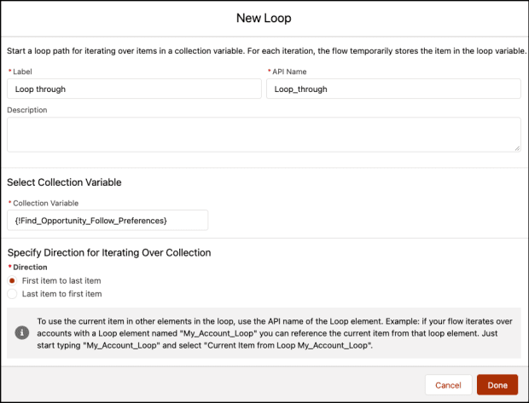The width and height of the screenshot is (529, 403).
Task: Select the First item to last item radio
Action: (12, 280)
